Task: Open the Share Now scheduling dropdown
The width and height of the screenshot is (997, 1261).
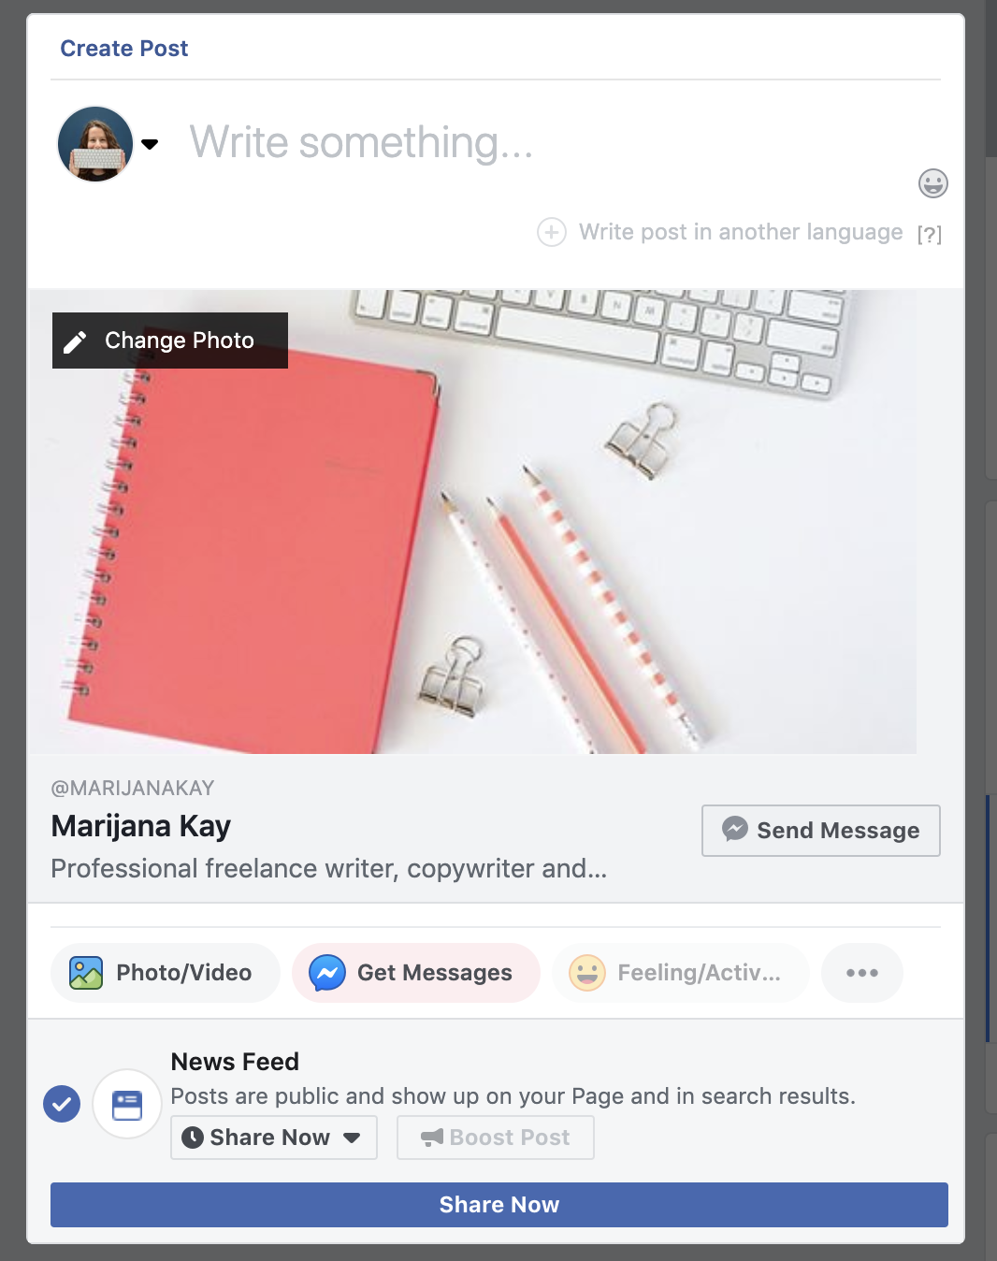Action: pos(274,1138)
